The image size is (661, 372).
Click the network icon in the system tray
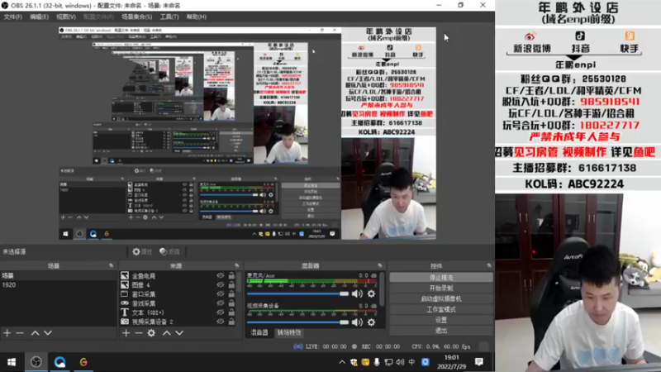(x=388, y=362)
